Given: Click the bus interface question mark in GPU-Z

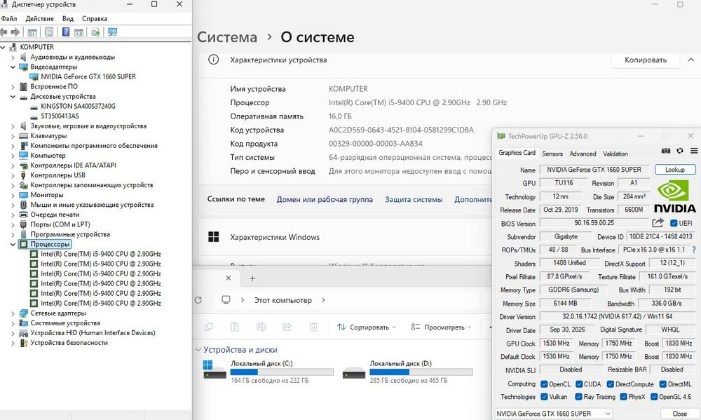Looking at the screenshot, I should pos(694,250).
